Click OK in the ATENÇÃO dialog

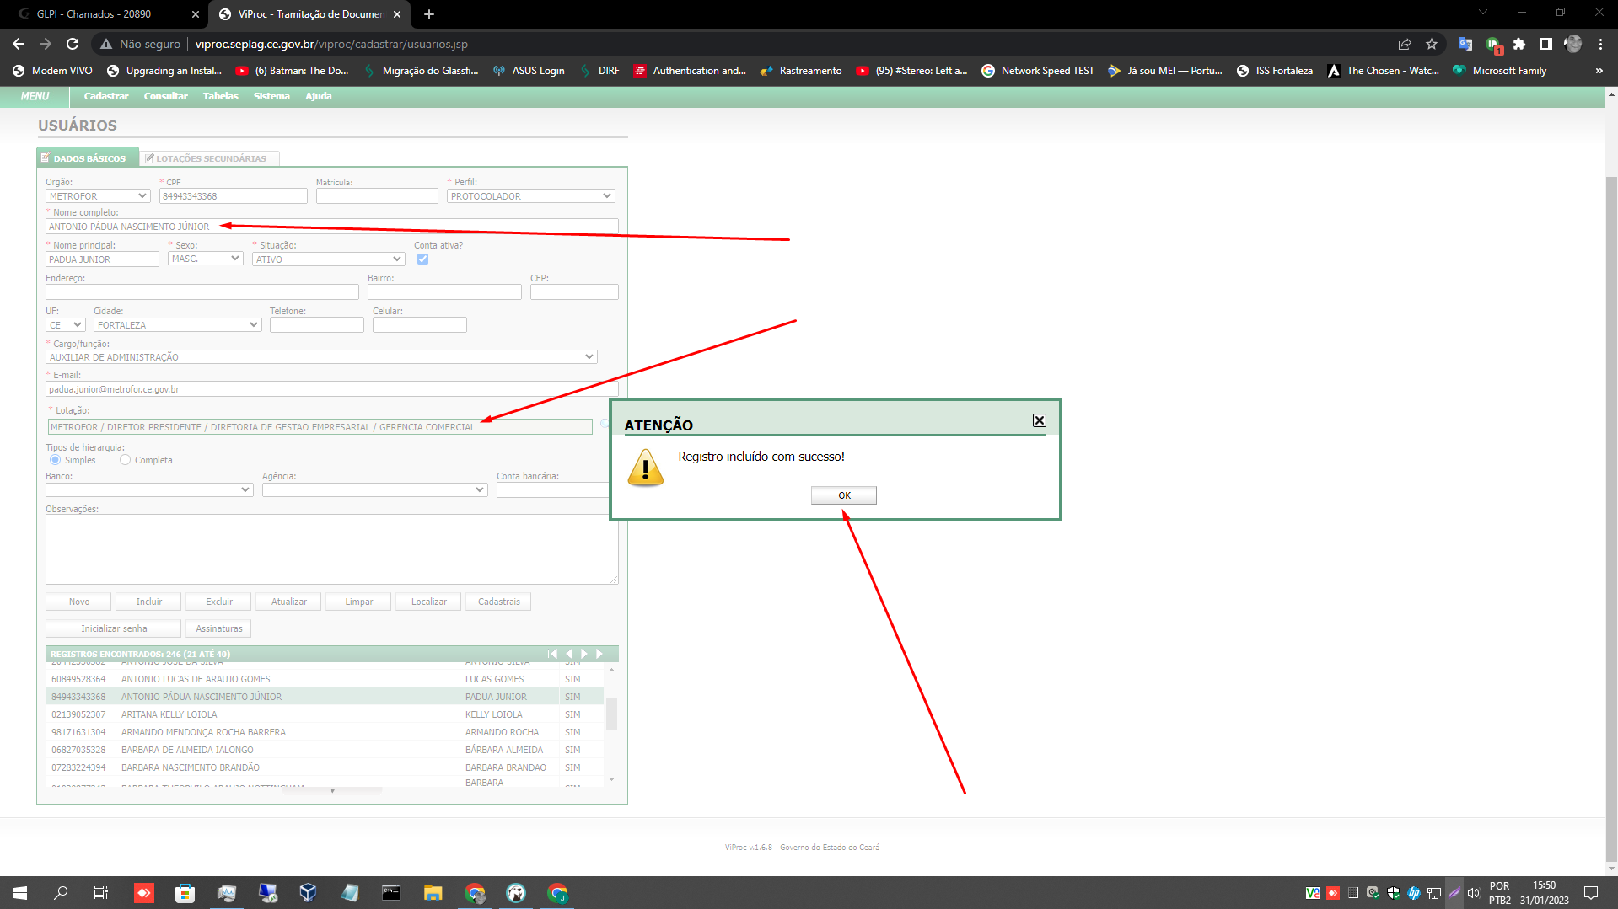coord(844,495)
